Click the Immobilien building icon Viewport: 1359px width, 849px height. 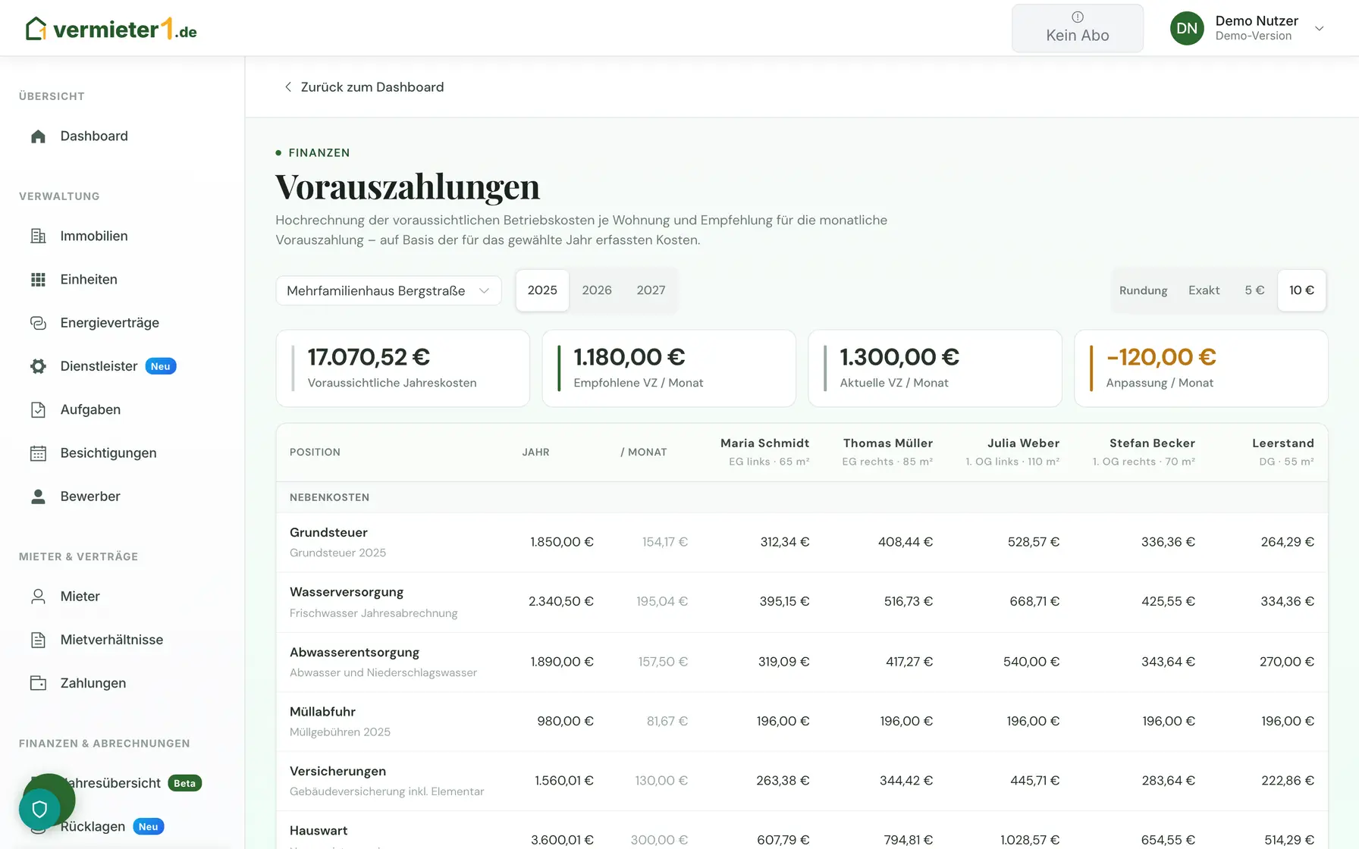tap(38, 237)
